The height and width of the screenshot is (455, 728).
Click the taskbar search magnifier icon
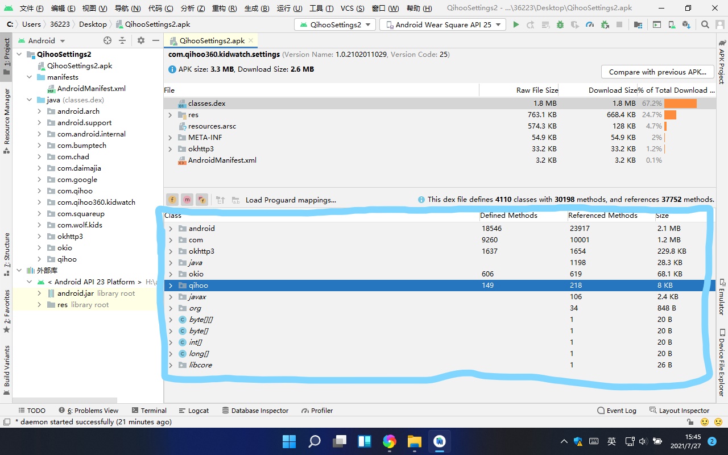point(314,441)
